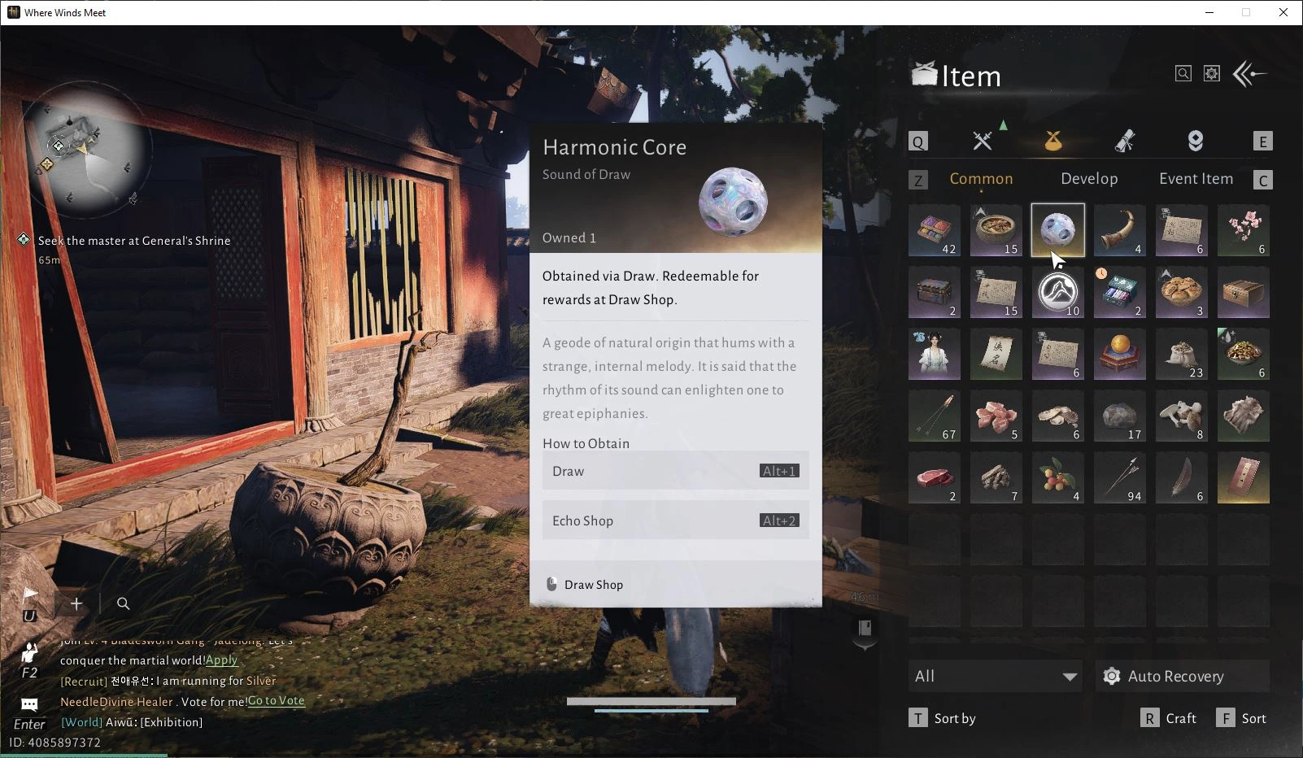Click the magnifier icon above the chat
The height and width of the screenshot is (758, 1303).
124,603
